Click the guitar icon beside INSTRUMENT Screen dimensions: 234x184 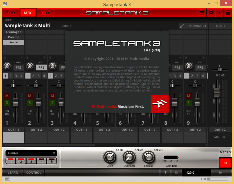tap(182, 26)
